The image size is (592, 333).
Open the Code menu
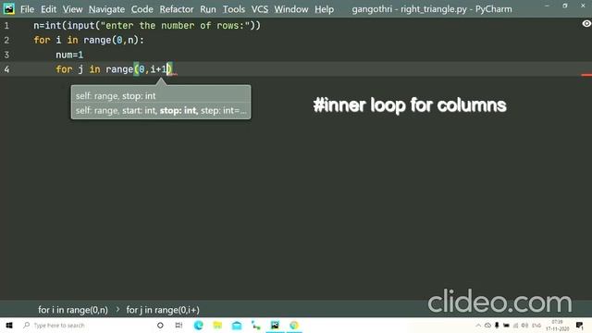[x=142, y=9]
